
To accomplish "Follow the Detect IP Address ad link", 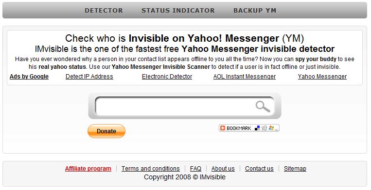I will point(89,77).
